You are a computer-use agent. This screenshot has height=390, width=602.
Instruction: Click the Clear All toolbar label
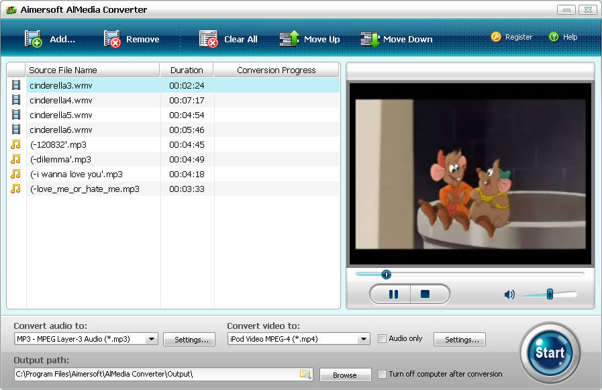pos(241,39)
